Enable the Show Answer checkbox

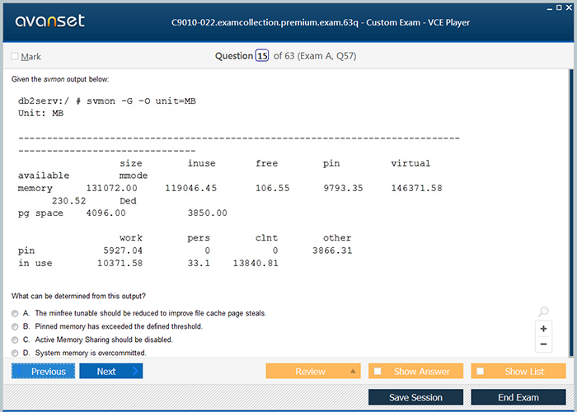pyautogui.click(x=378, y=372)
